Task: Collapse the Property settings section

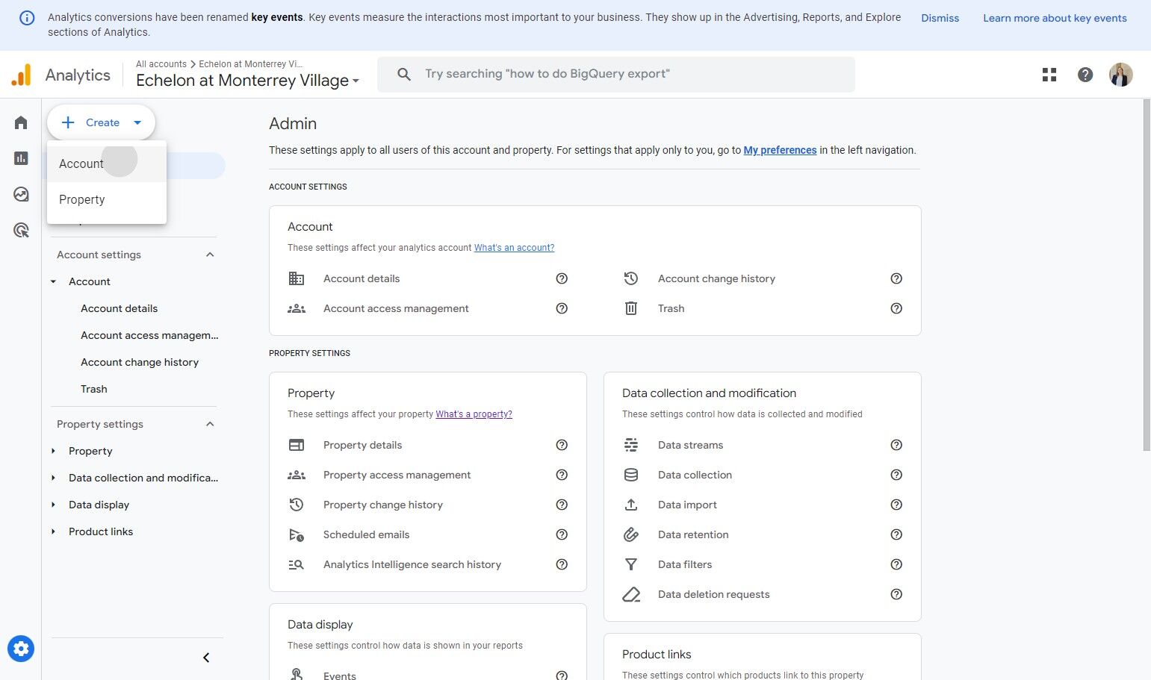Action: coord(210,424)
